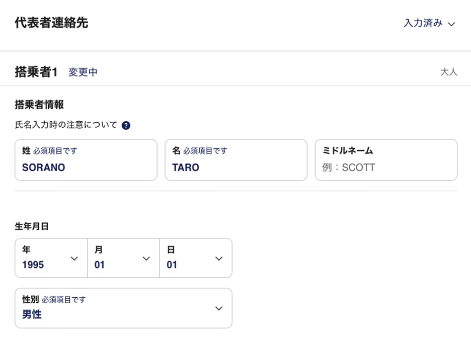Click the 大人 passenger type label
This screenshot has width=471, height=337.
[x=449, y=72]
